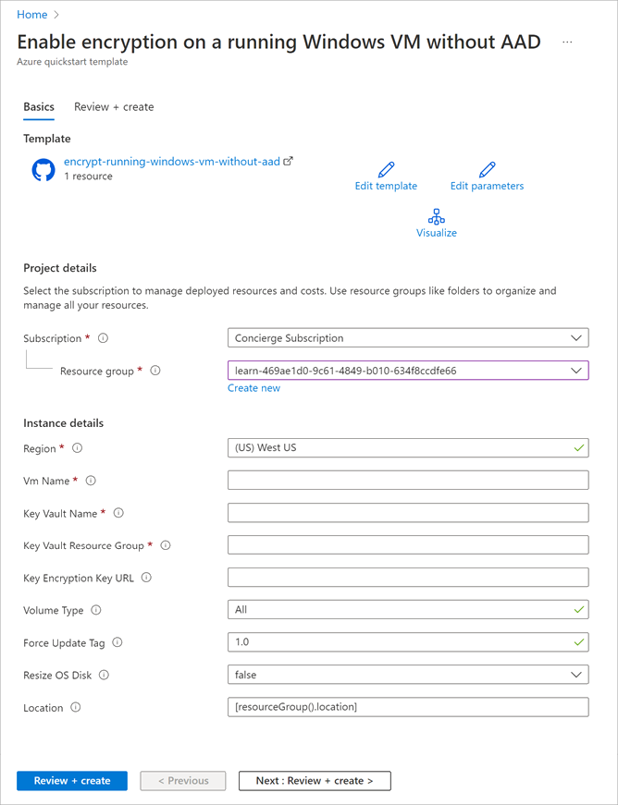Focus the Vm Name input field

click(408, 480)
